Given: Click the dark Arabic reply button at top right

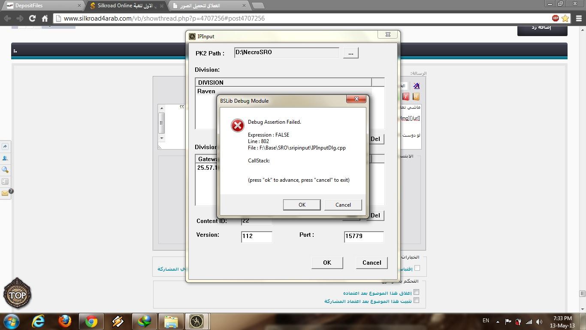Looking at the screenshot, I should click(542, 30).
